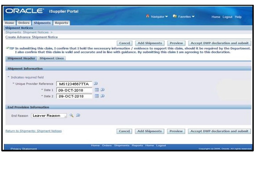256x170 pixels.
Task: Click the End Reason input field
Action: 49,116
